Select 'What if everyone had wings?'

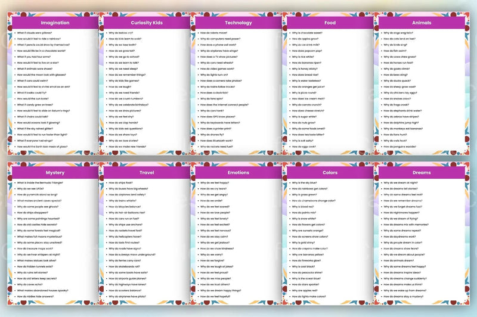(35, 141)
